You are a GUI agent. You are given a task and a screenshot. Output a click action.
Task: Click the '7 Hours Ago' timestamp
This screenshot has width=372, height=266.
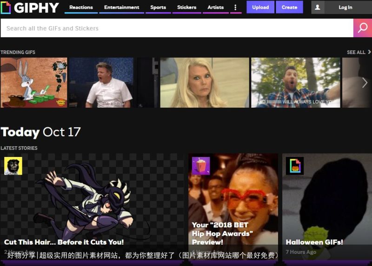[301, 252]
